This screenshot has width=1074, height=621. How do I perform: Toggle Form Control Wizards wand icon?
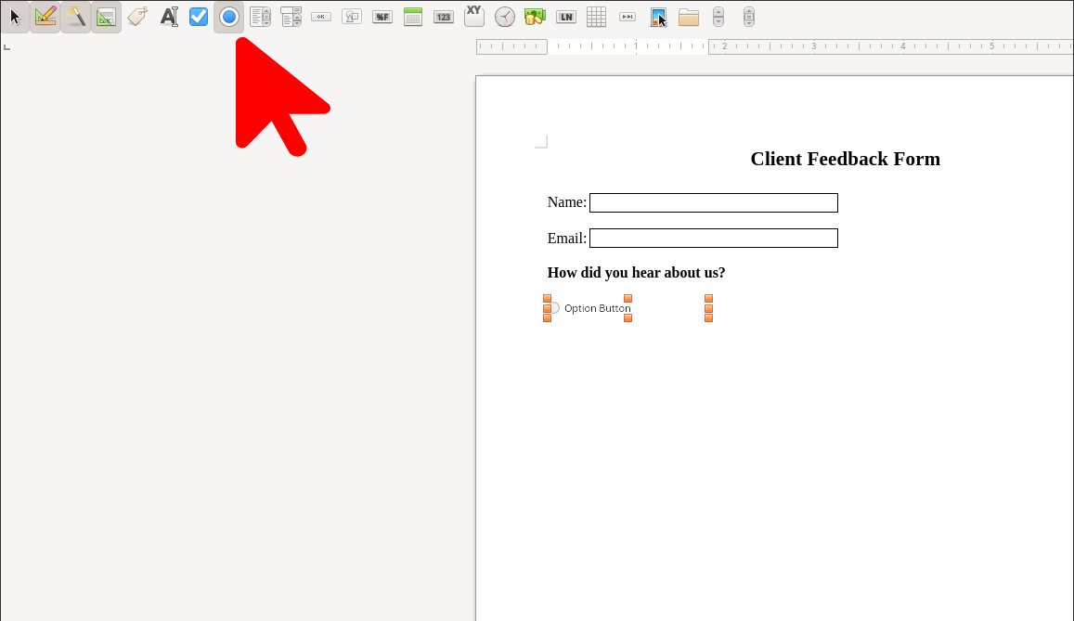point(75,17)
